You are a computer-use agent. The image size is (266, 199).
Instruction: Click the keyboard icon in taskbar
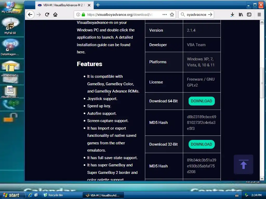point(237,195)
